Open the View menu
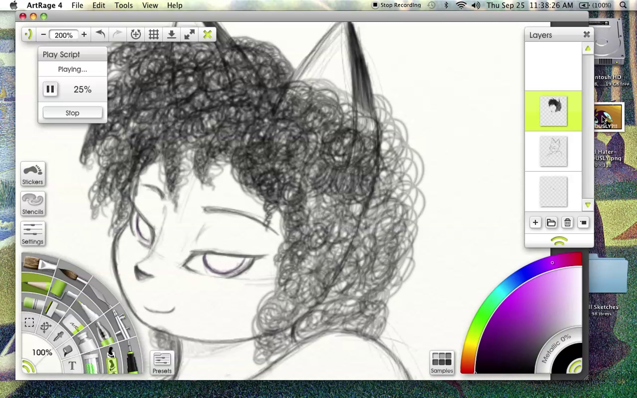 click(x=150, y=5)
